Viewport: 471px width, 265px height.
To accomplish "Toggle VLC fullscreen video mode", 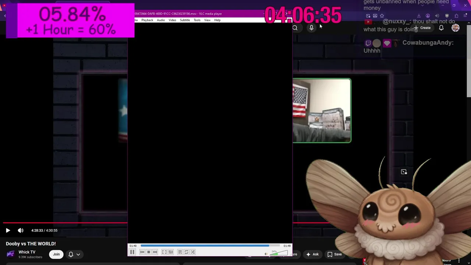I will (x=164, y=252).
